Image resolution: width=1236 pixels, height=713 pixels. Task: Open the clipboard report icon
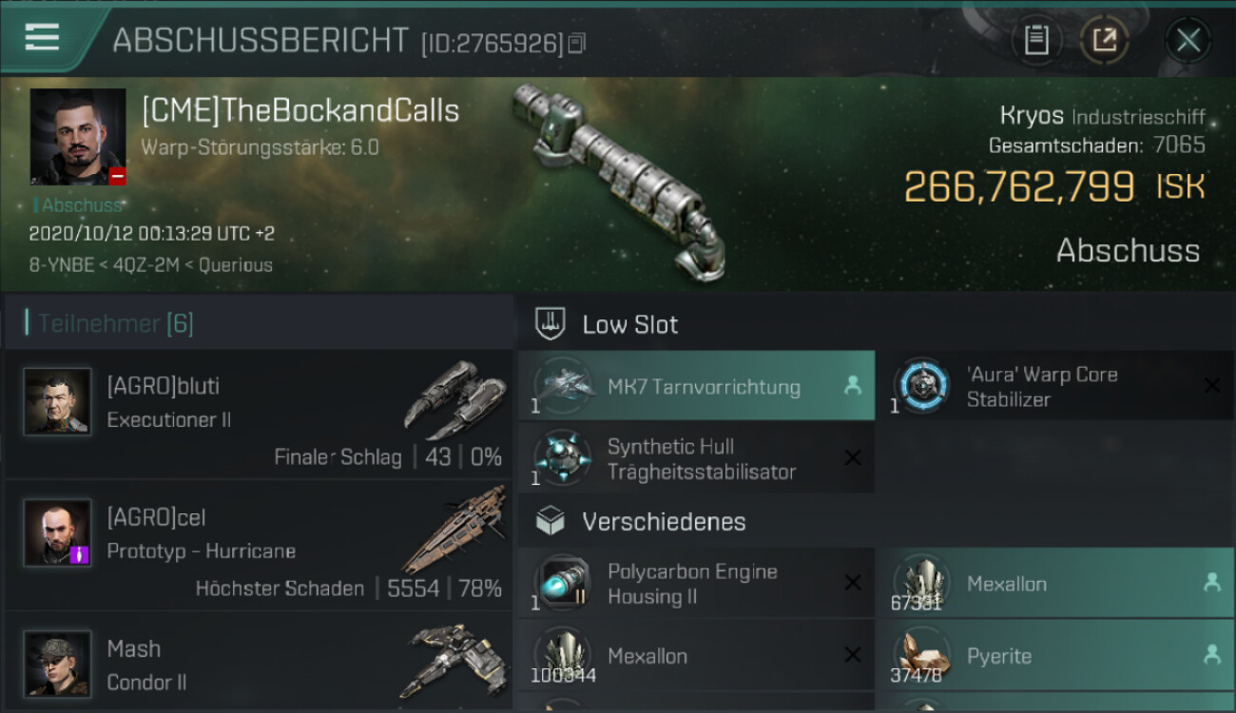[1036, 40]
